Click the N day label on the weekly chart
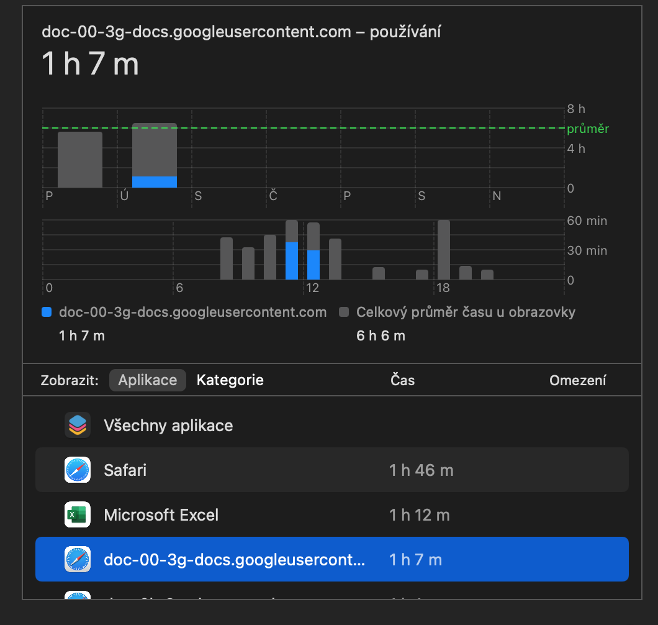Screen dimensions: 658x625 tap(497, 196)
